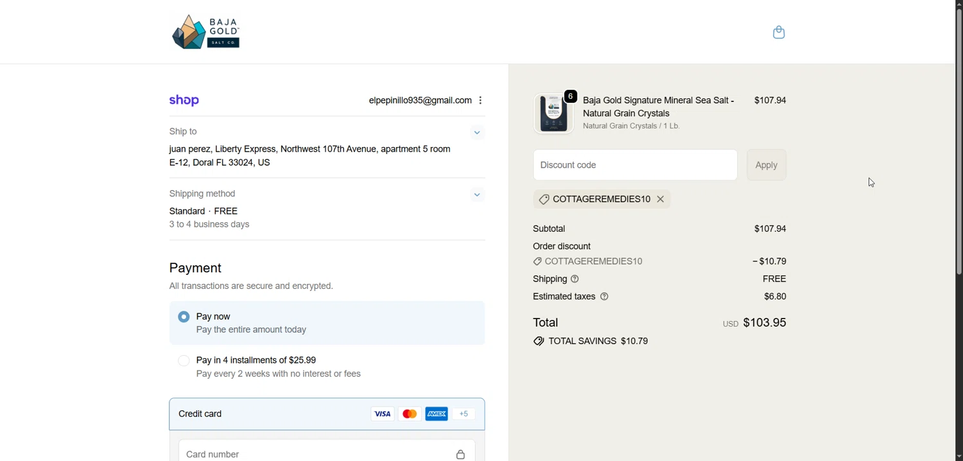
Task: Click the Standard · FREE shipping text
Action: (204, 211)
